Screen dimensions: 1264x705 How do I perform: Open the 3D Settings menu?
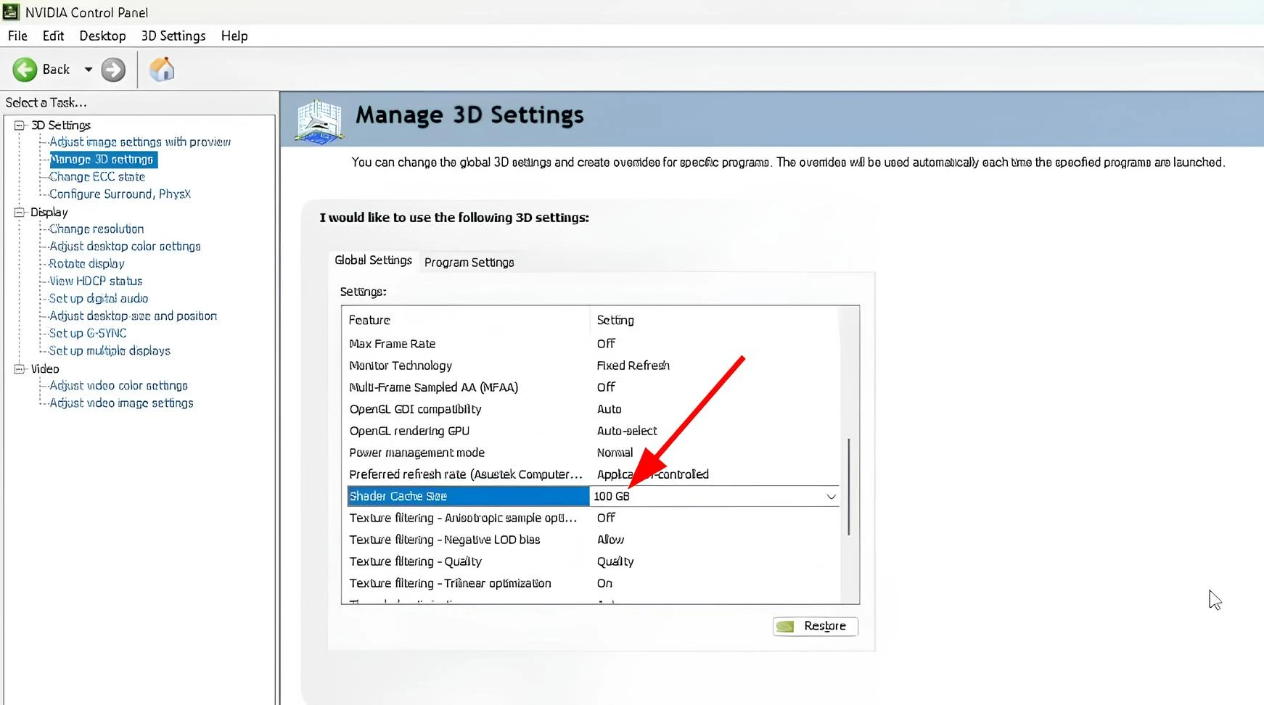click(x=173, y=36)
